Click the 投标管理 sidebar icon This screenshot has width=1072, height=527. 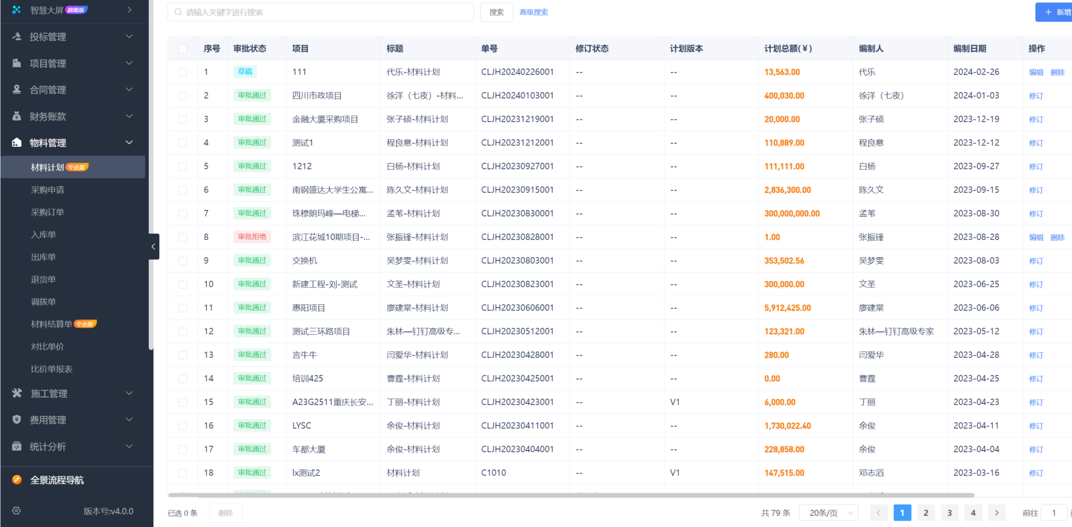click(17, 37)
